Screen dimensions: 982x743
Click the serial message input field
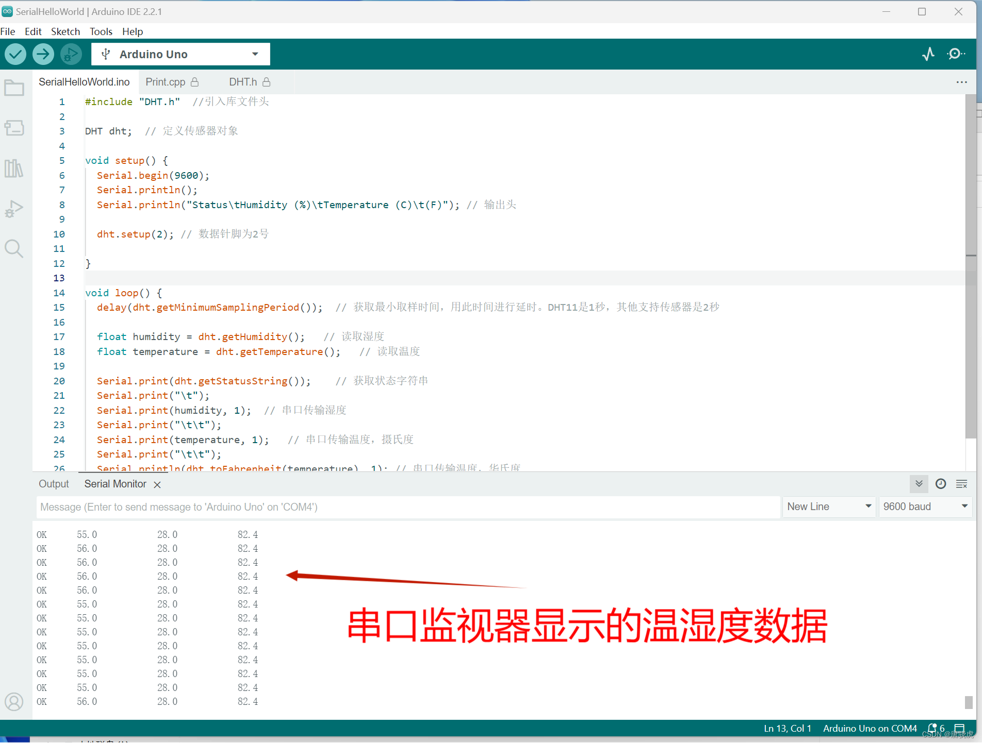[408, 507]
